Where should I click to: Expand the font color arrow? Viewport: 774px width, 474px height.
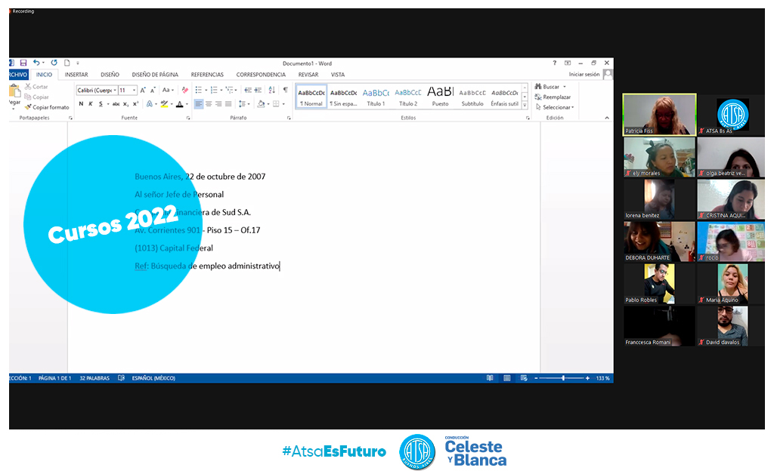(x=187, y=104)
